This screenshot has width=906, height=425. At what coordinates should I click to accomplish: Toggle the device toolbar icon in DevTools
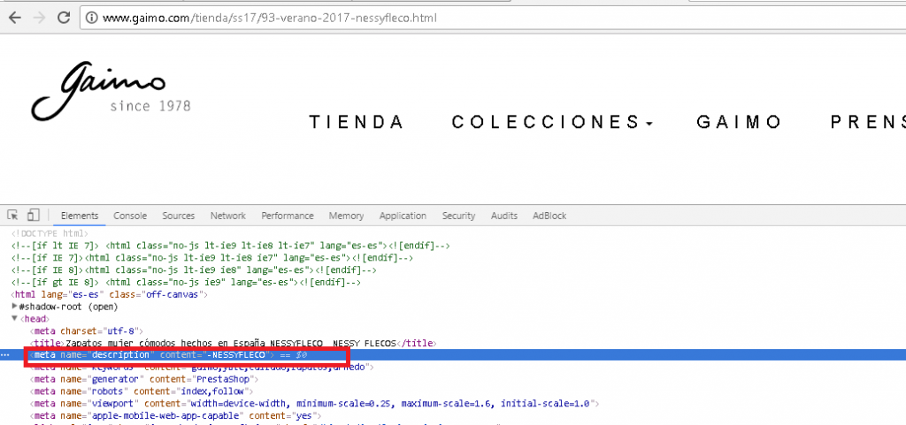tap(33, 215)
